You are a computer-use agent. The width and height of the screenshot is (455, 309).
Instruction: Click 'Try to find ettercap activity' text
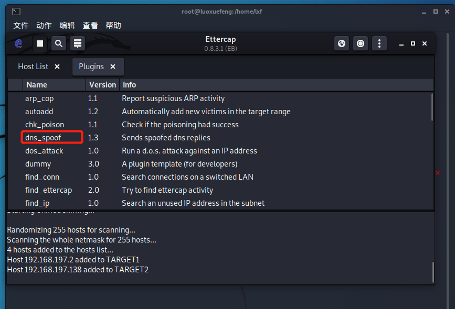point(167,190)
